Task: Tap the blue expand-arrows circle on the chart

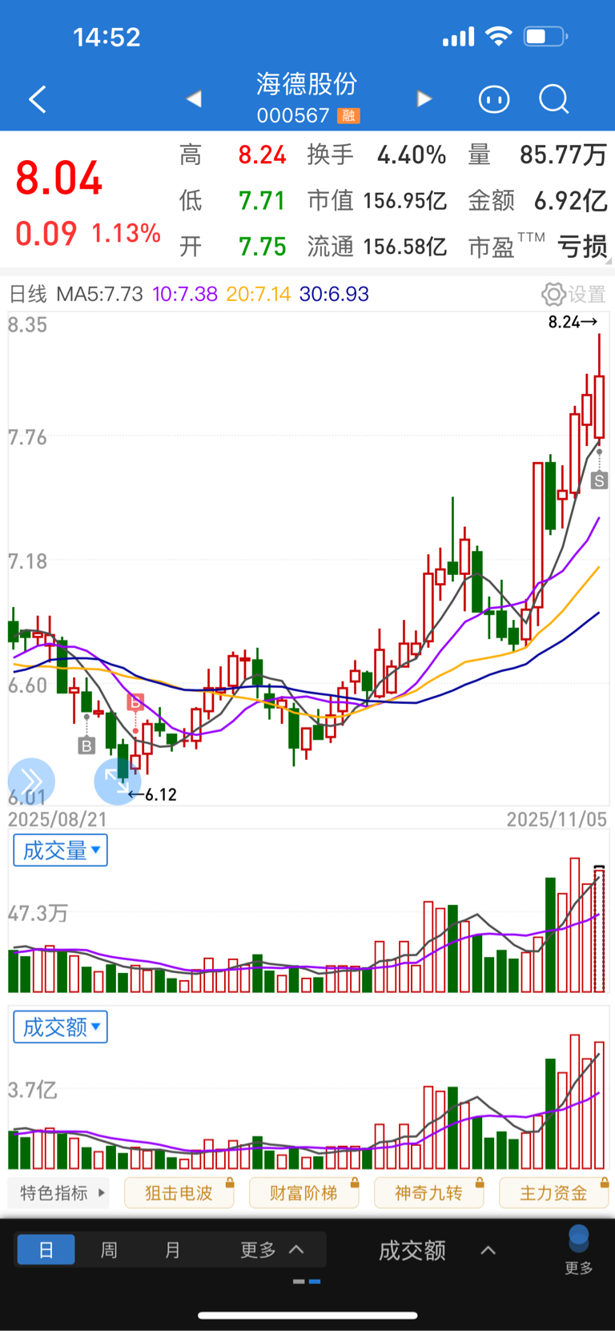Action: tap(117, 781)
